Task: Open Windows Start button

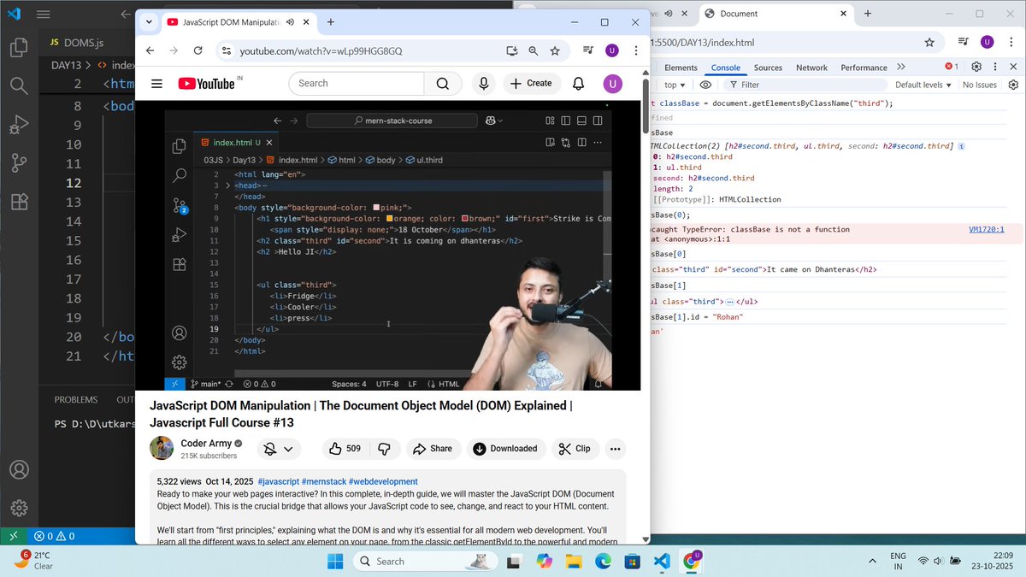Action: click(334, 561)
